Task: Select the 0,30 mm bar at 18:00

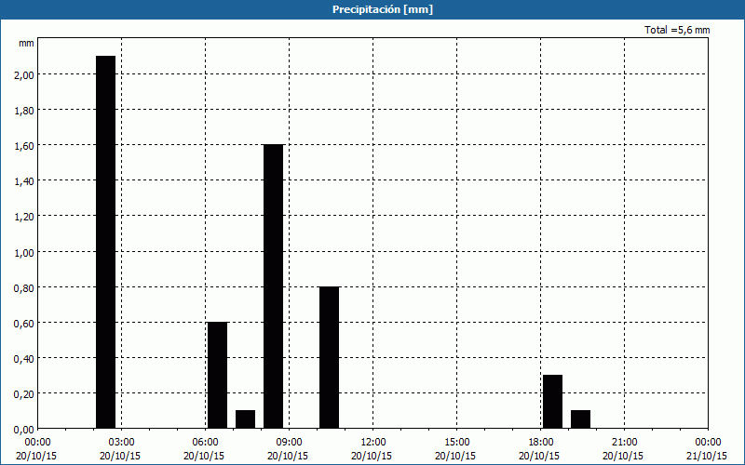Action: point(552,402)
